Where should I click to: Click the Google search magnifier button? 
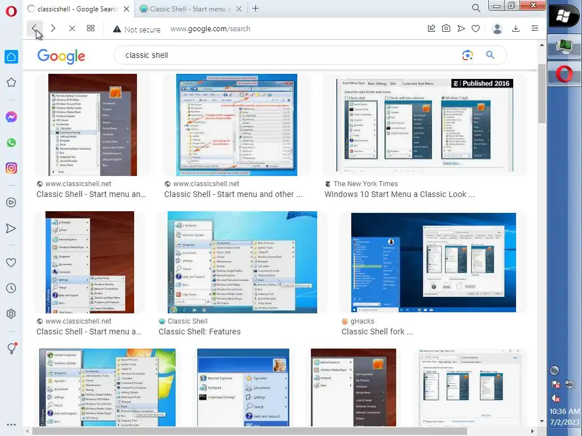coord(490,55)
